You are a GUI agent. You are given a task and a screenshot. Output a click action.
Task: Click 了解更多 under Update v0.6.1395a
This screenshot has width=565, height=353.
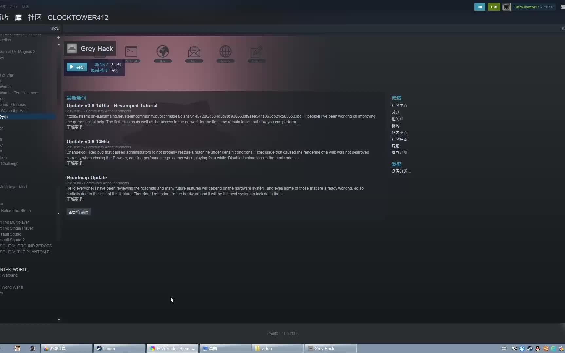pos(75,163)
